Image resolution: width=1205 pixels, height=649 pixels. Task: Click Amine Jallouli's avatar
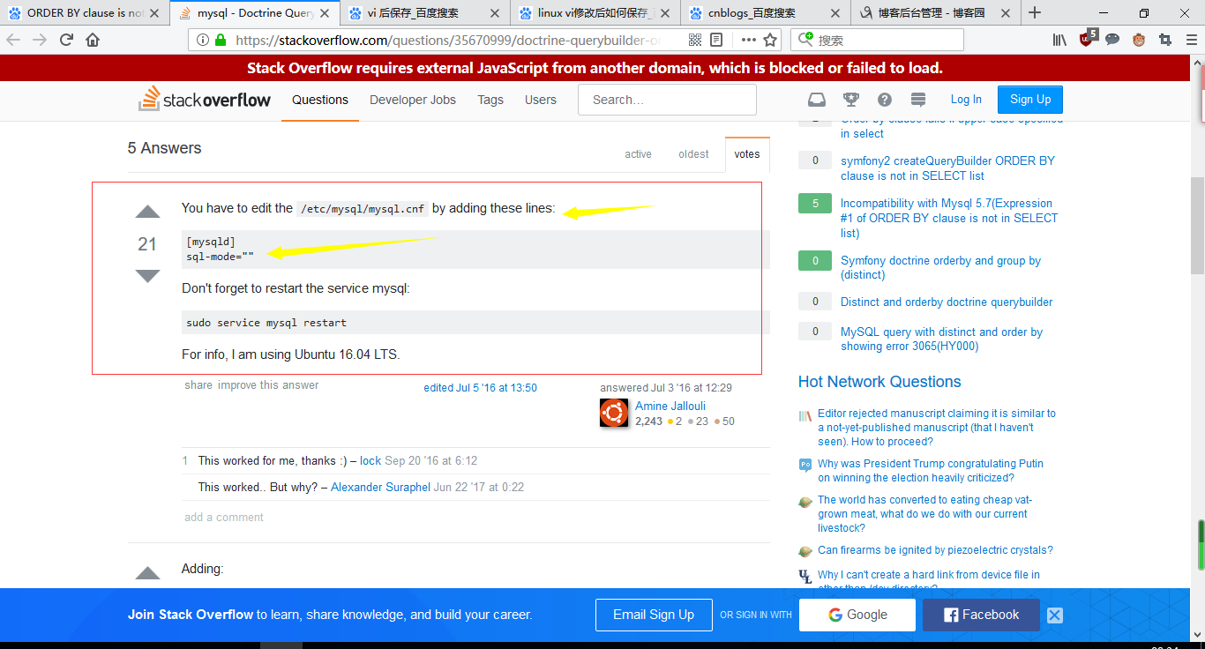point(614,413)
